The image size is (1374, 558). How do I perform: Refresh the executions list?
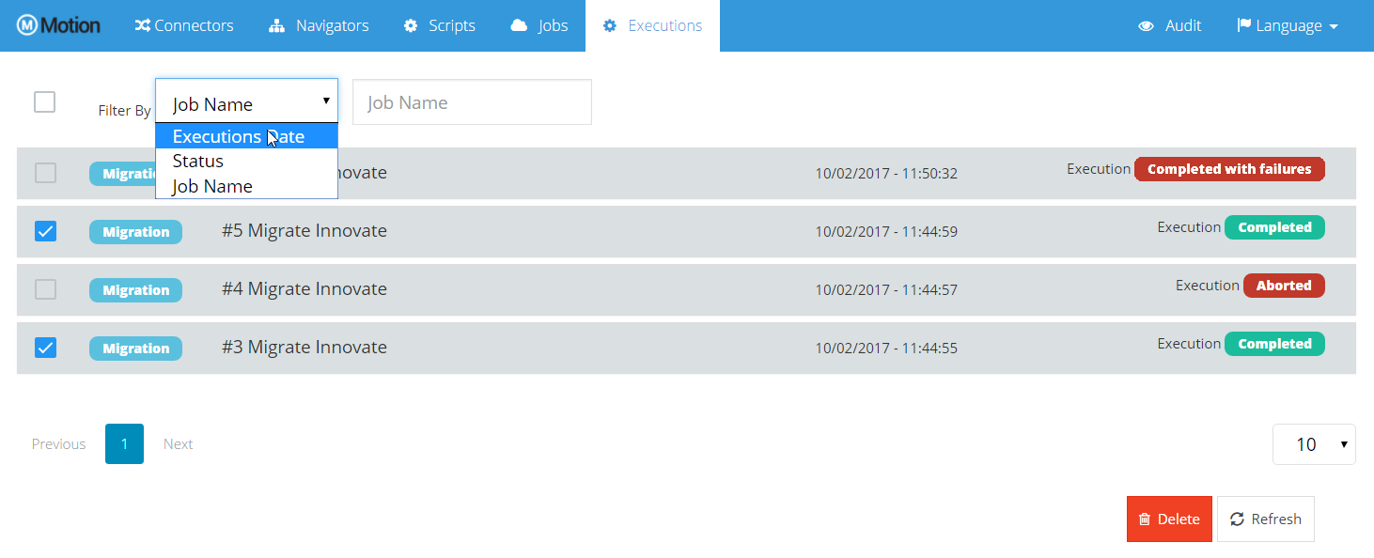(1266, 519)
